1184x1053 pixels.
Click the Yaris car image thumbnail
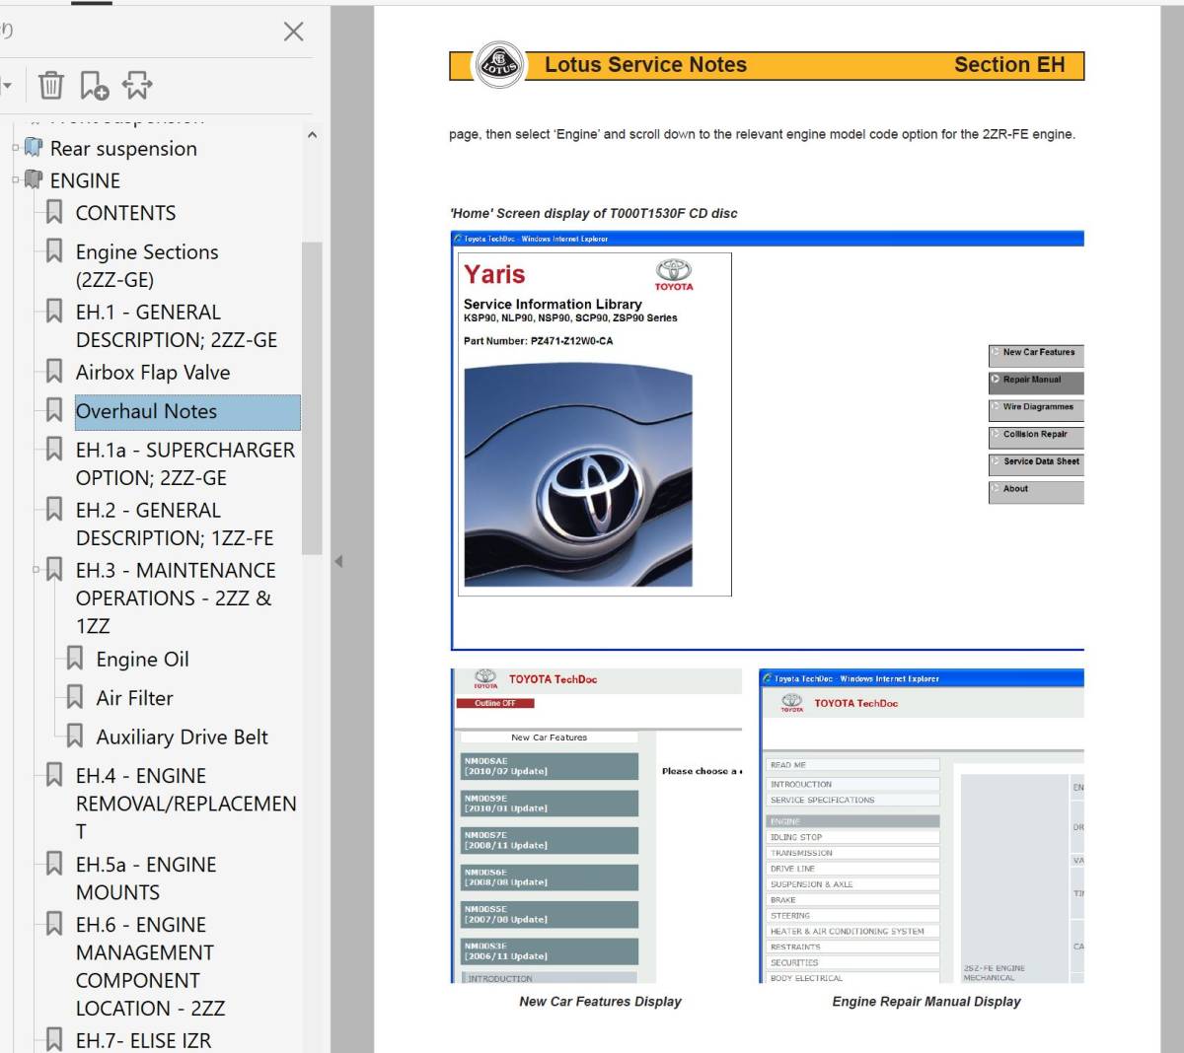578,476
